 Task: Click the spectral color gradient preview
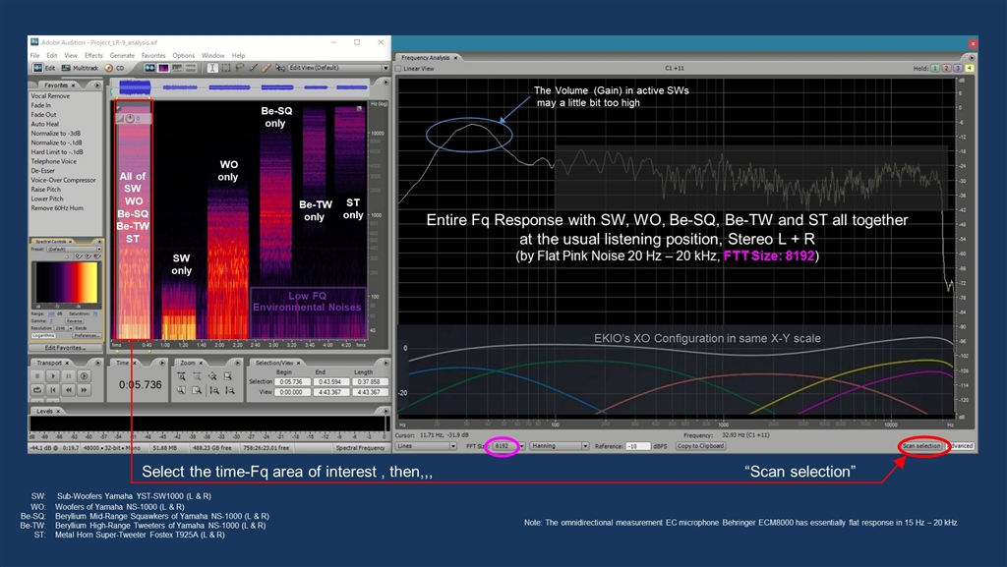tap(67, 282)
